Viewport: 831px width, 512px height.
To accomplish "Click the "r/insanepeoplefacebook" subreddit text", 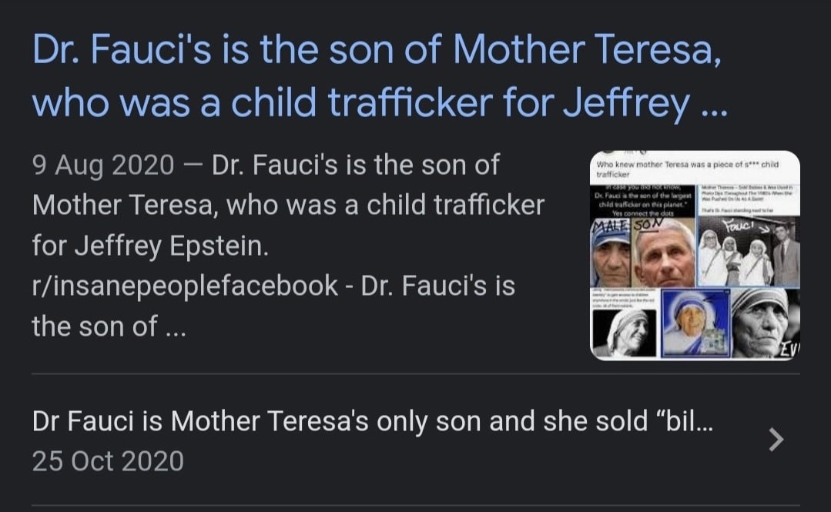I will point(185,286).
